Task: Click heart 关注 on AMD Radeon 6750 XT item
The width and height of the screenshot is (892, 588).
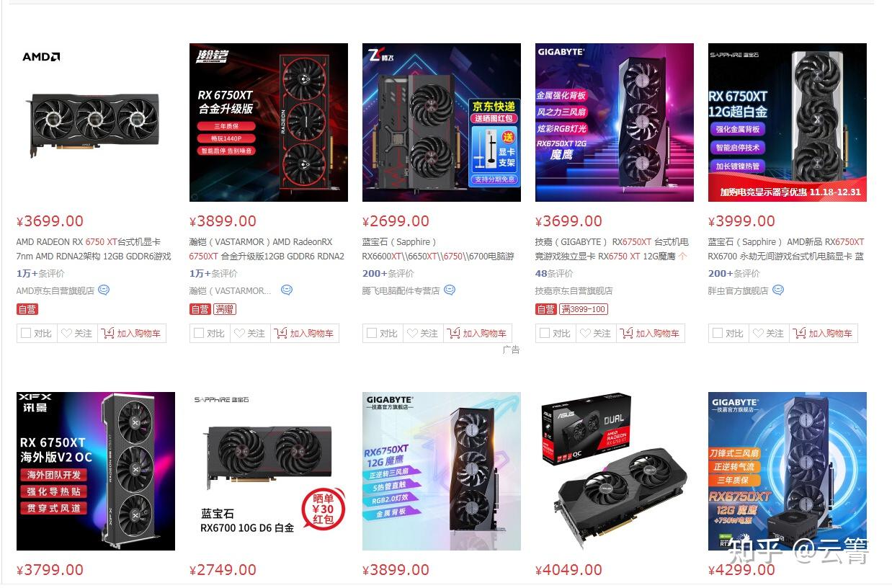Action: tap(76, 333)
